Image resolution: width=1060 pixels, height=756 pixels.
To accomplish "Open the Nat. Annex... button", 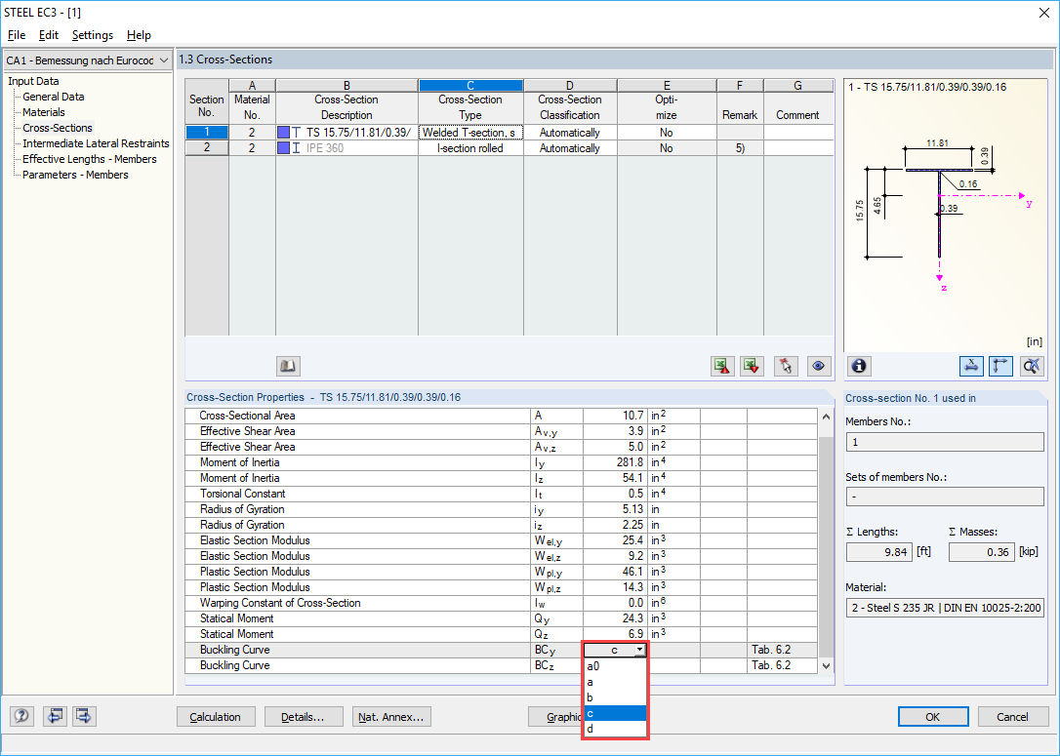I will click(391, 717).
